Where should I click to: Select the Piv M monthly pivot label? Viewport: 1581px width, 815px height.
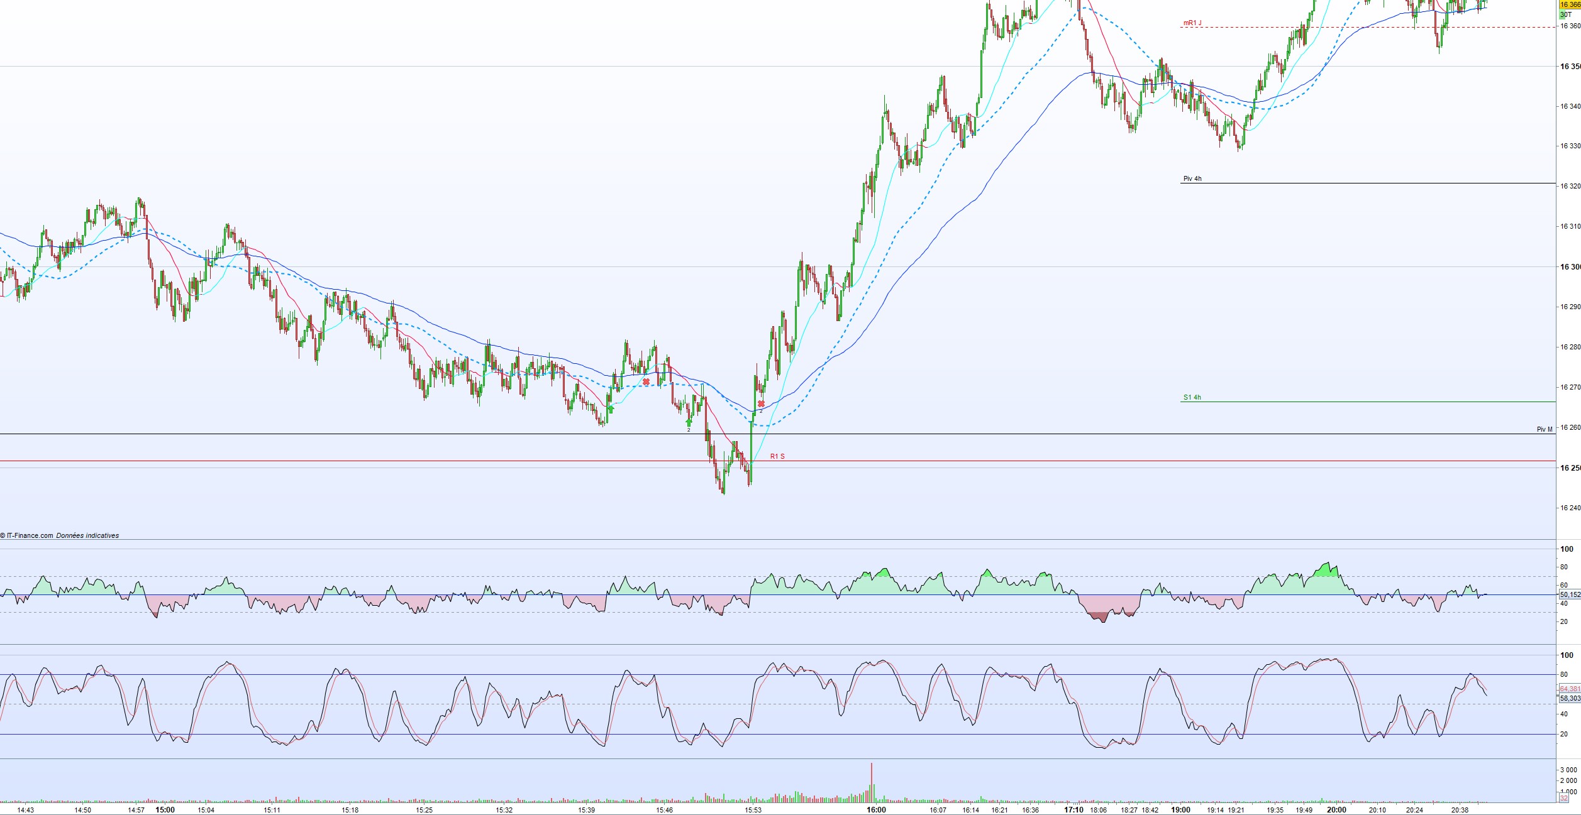click(x=1544, y=429)
